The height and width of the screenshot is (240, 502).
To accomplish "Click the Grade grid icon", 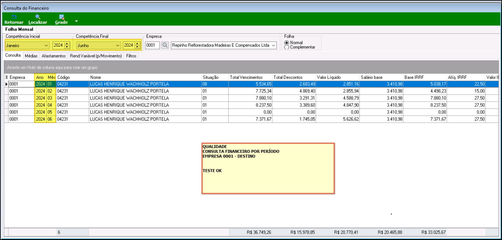I will [x=61, y=19].
